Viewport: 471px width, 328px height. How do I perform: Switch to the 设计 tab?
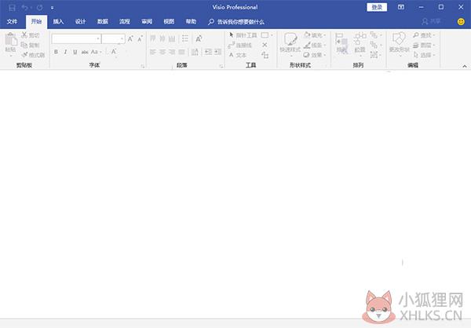click(80, 22)
